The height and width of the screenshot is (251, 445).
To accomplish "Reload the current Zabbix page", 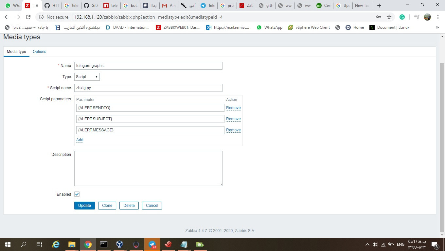I will 28,17.
